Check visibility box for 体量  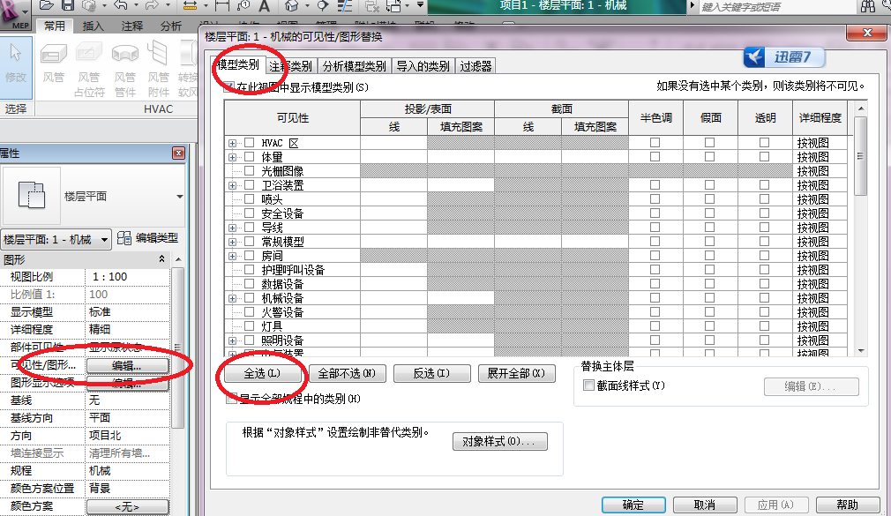[249, 157]
